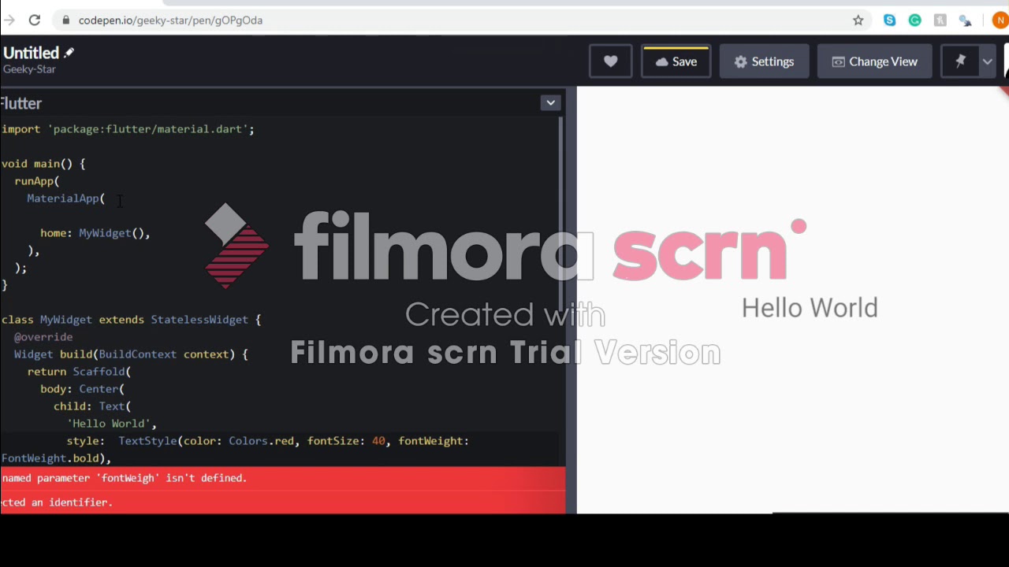The image size is (1009, 567).
Task: Pin this pen with the pin icon
Action: 959,61
